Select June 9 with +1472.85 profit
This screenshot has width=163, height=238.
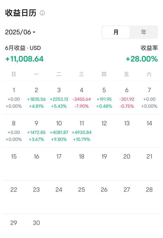(x=37, y=131)
